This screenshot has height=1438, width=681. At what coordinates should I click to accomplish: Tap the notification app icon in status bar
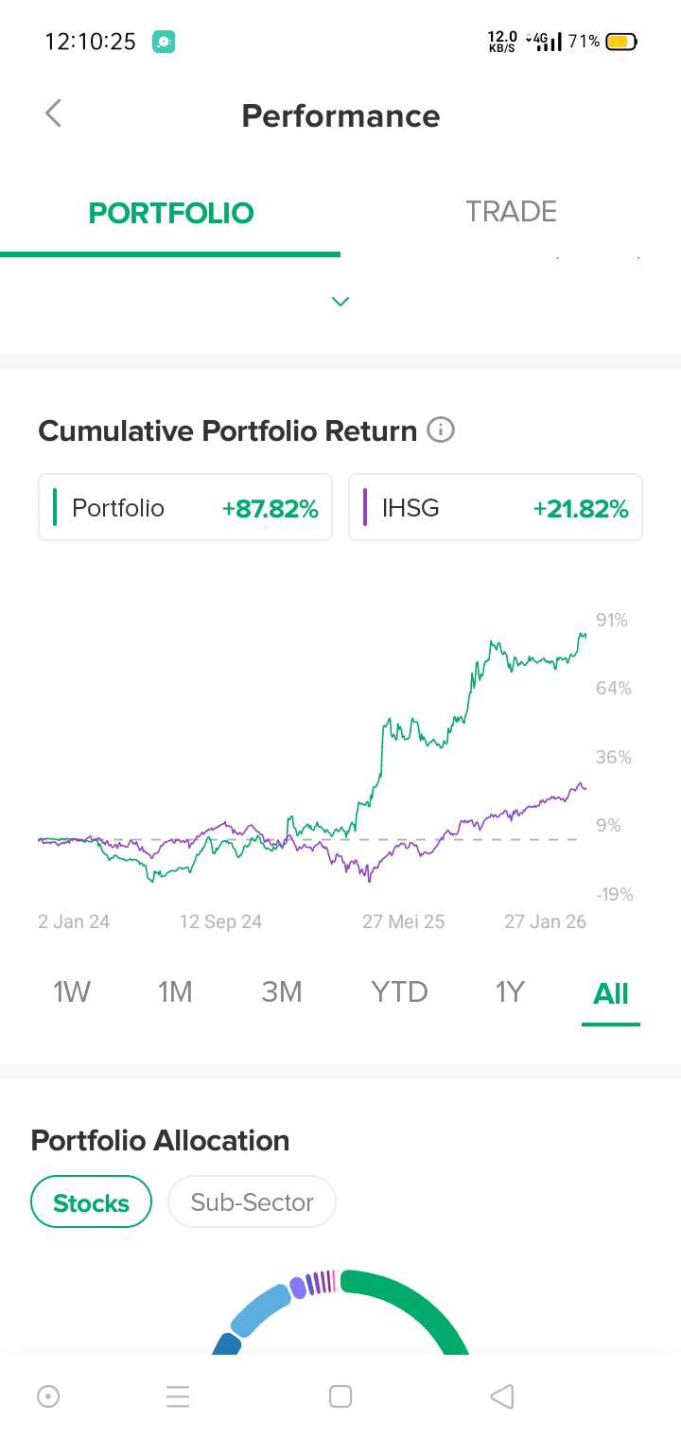point(164,42)
